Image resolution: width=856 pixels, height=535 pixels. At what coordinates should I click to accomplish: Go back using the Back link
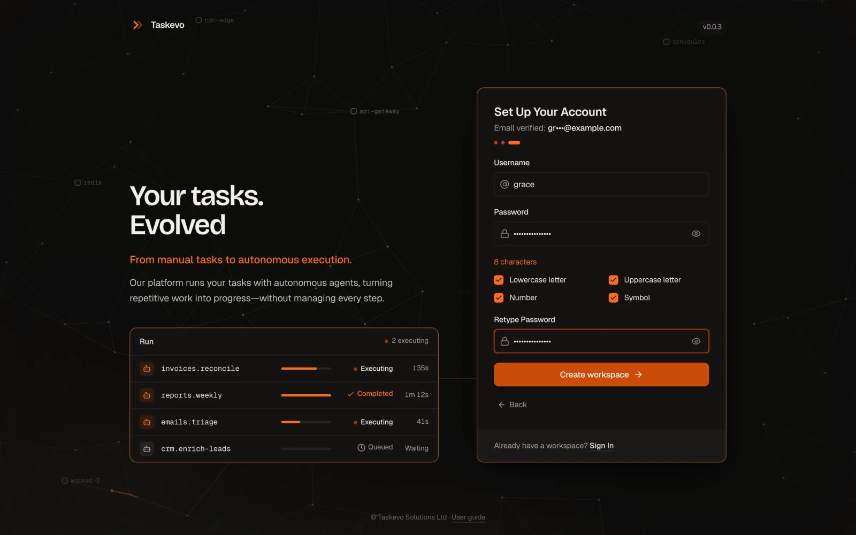pyautogui.click(x=513, y=405)
